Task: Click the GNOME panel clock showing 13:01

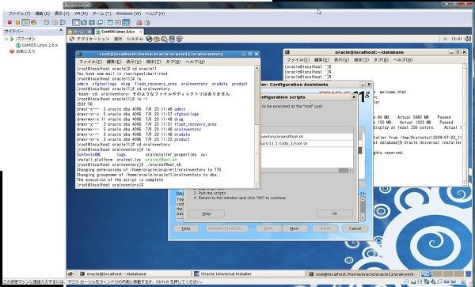Action: tap(456, 39)
